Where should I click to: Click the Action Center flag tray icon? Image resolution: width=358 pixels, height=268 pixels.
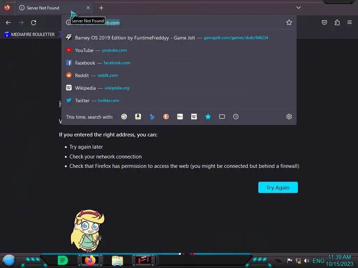point(289,260)
